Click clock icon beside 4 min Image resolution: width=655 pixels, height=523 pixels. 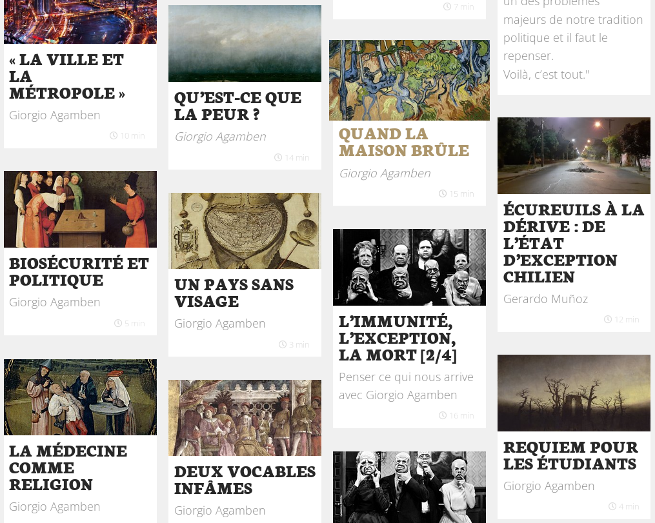pyautogui.click(x=612, y=506)
